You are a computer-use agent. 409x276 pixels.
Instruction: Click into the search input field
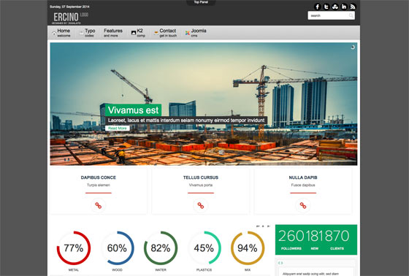tap(328, 15)
